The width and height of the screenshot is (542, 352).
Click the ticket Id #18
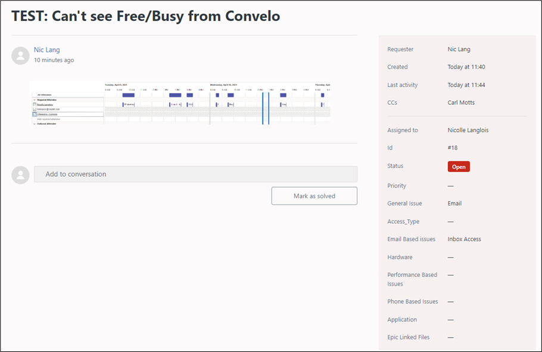[x=454, y=148]
